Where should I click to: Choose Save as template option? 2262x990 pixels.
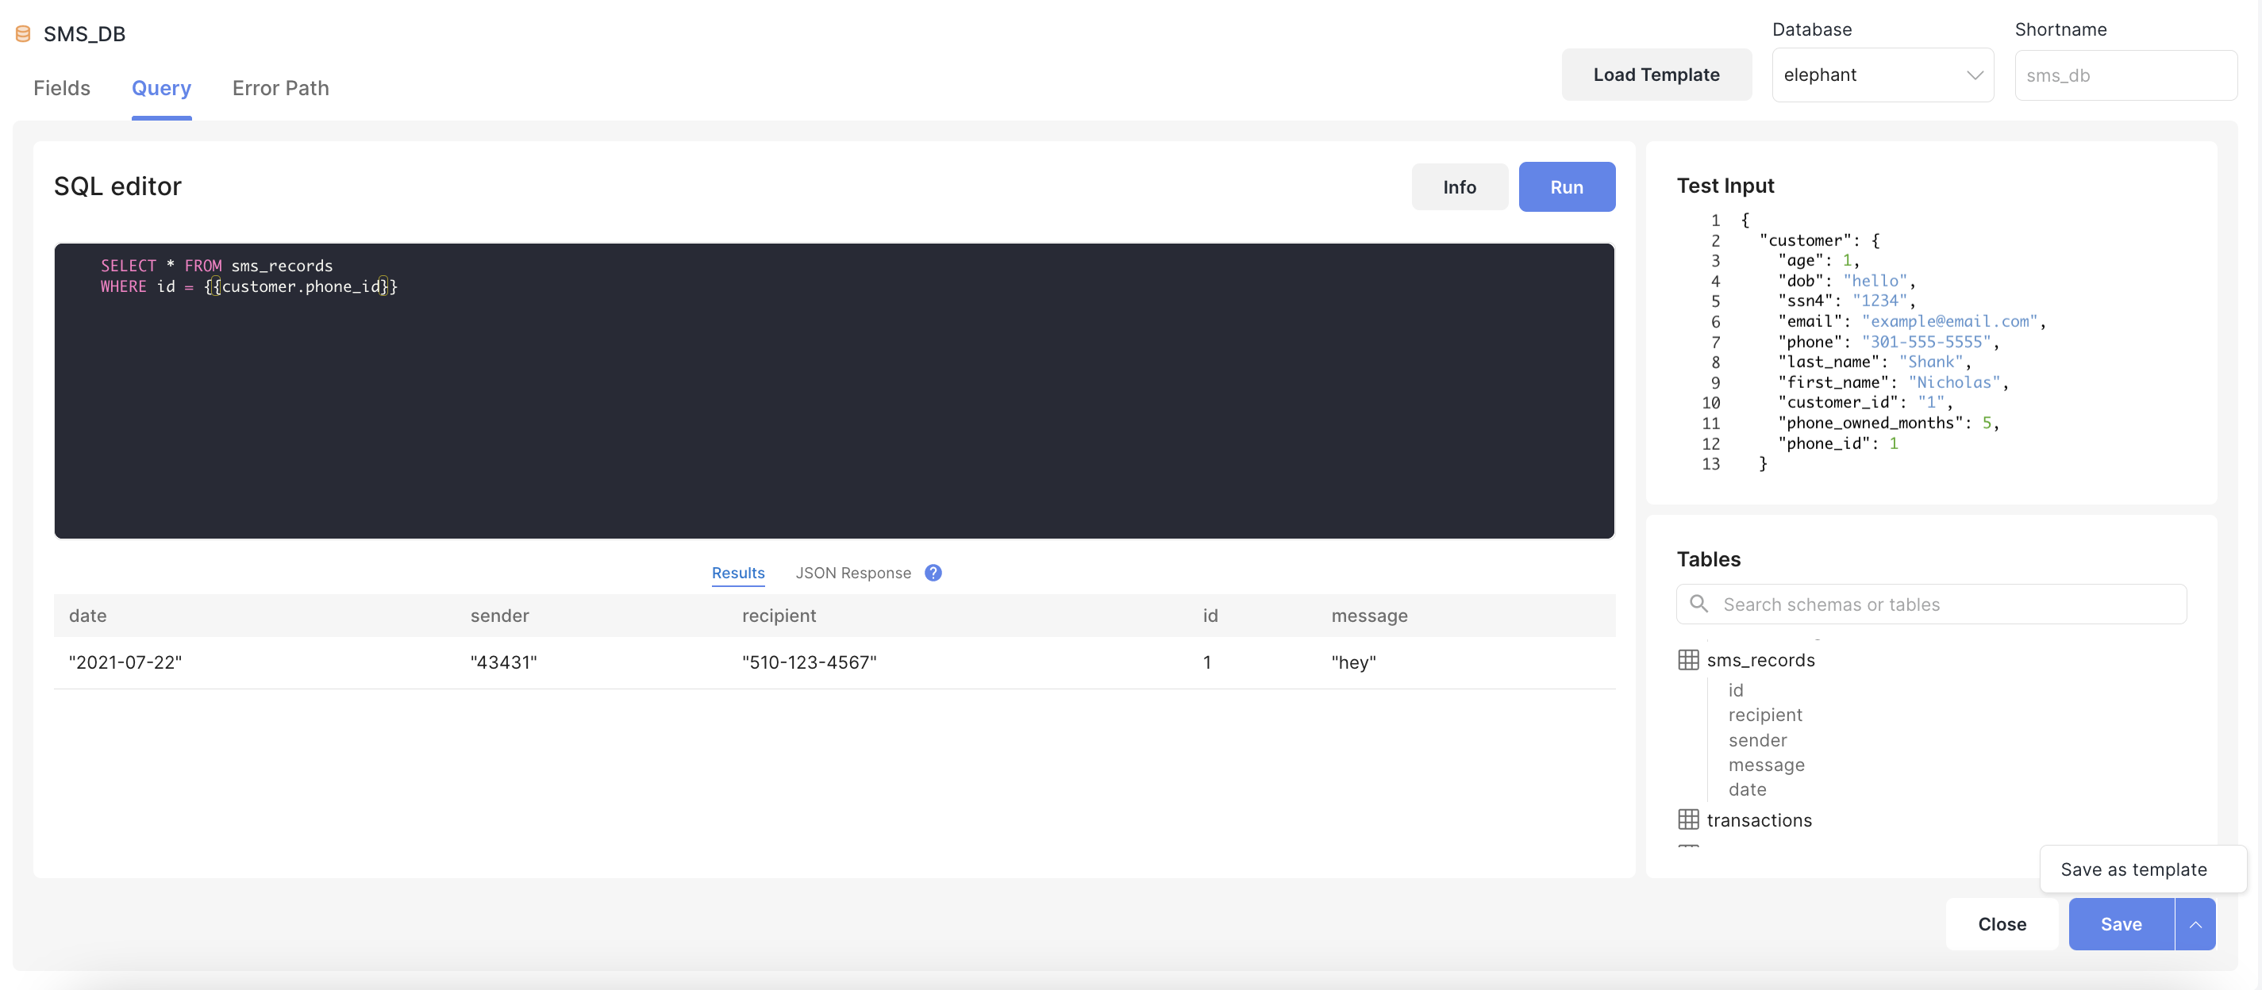click(2133, 869)
